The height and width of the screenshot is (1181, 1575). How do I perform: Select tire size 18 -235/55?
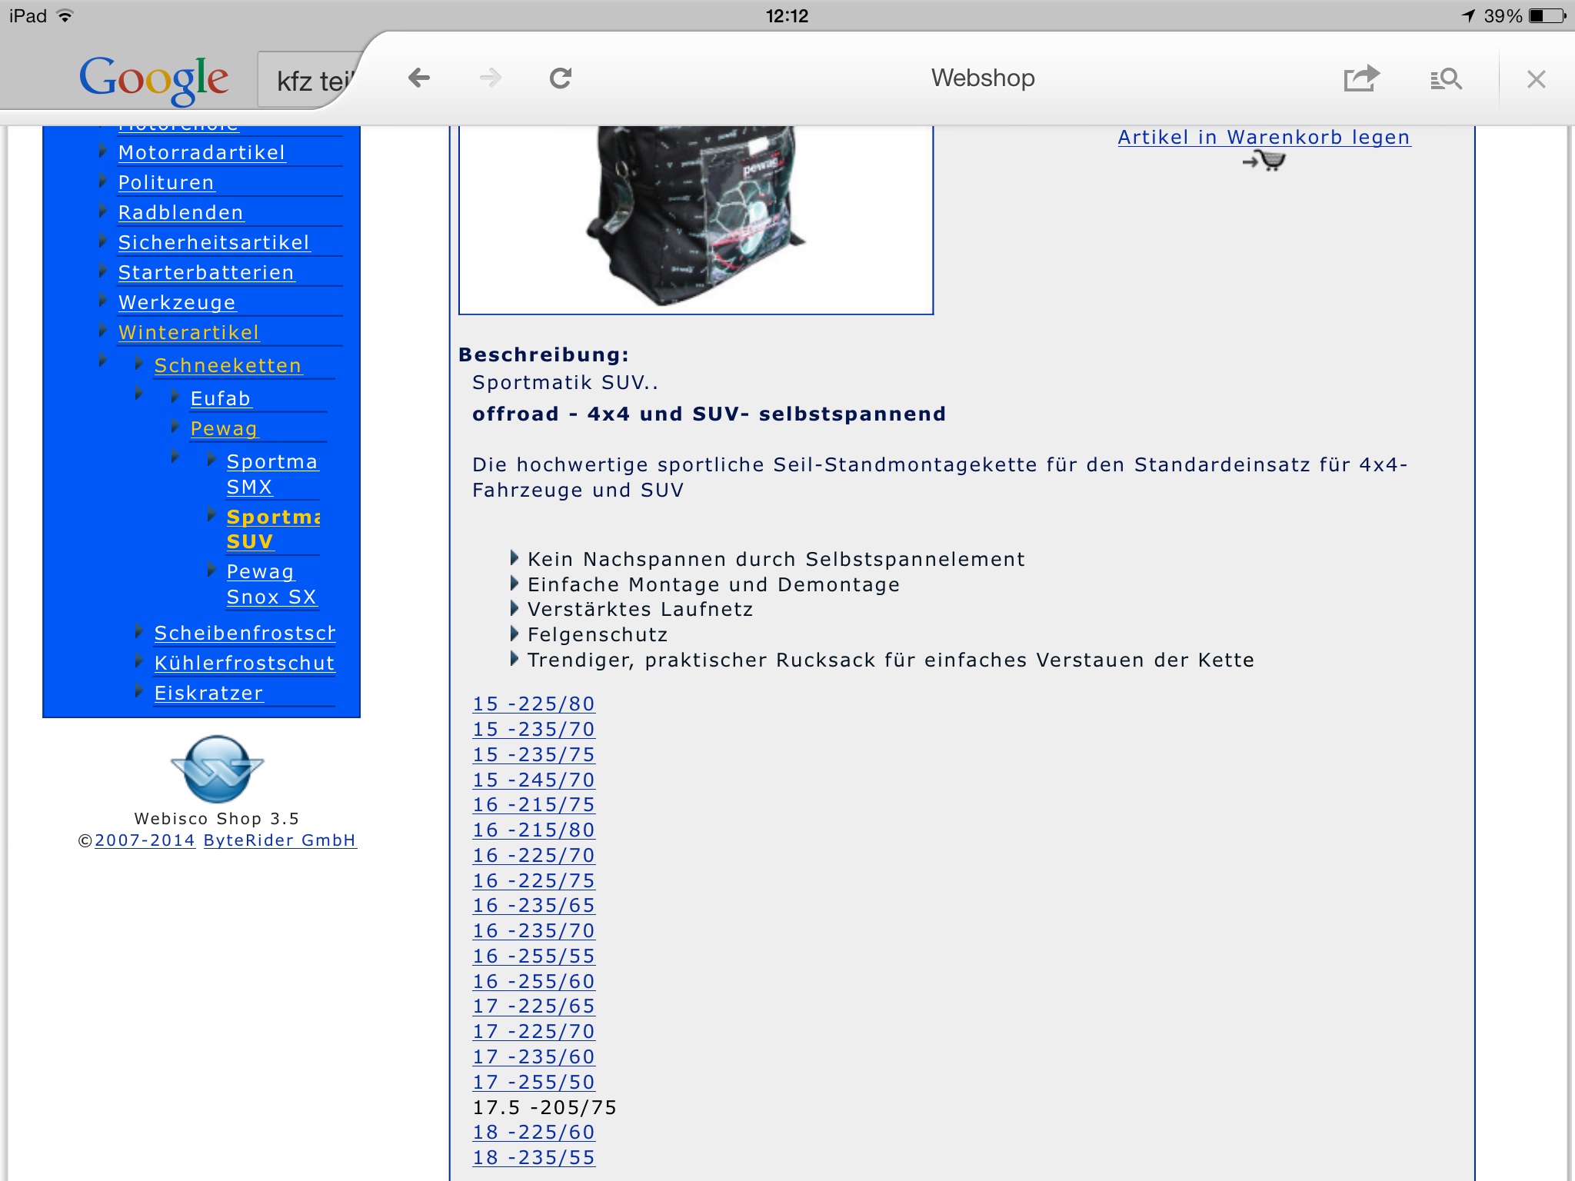[534, 1157]
